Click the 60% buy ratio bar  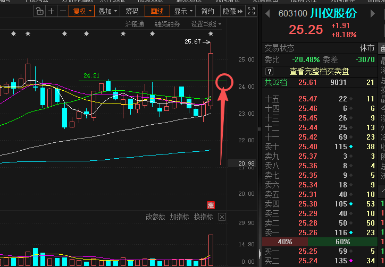point(342,242)
